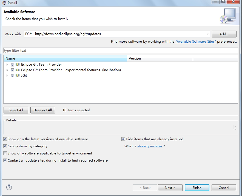Image resolution: width=242 pixels, height=196 pixels.
Task: Click category icon beside experimental features (incubation) row
Action: (18, 70)
